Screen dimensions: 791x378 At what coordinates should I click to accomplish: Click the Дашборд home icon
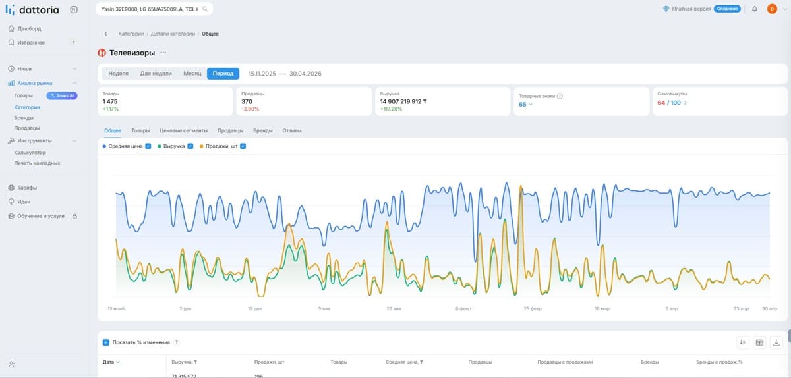click(x=11, y=29)
